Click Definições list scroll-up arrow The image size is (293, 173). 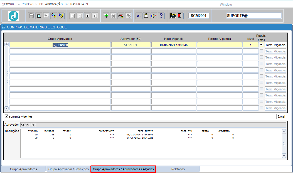coord(284,131)
